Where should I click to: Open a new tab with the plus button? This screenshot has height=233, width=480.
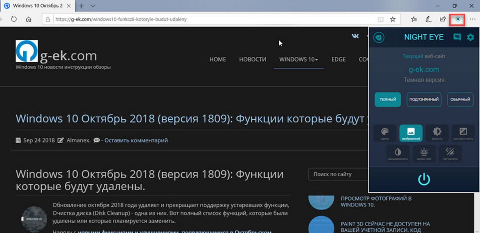pyautogui.click(x=81, y=6)
